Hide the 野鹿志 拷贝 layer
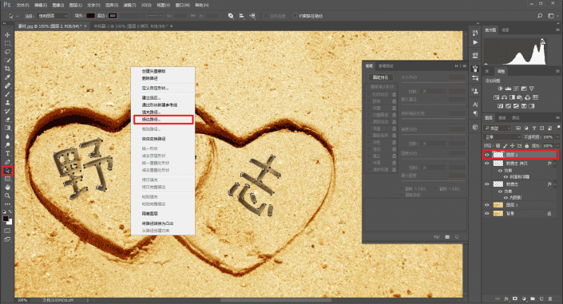The image size is (563, 304). [487, 164]
